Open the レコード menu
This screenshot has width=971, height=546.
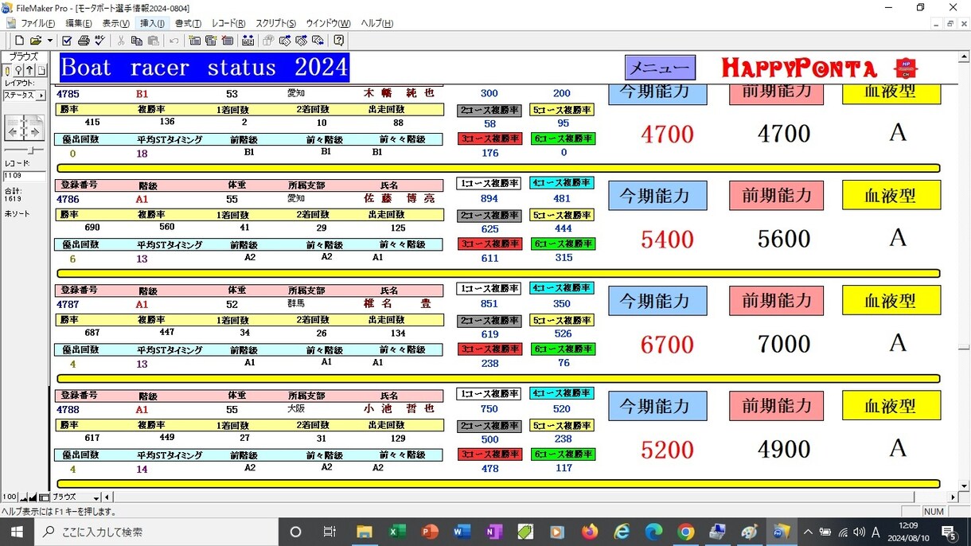228,23
